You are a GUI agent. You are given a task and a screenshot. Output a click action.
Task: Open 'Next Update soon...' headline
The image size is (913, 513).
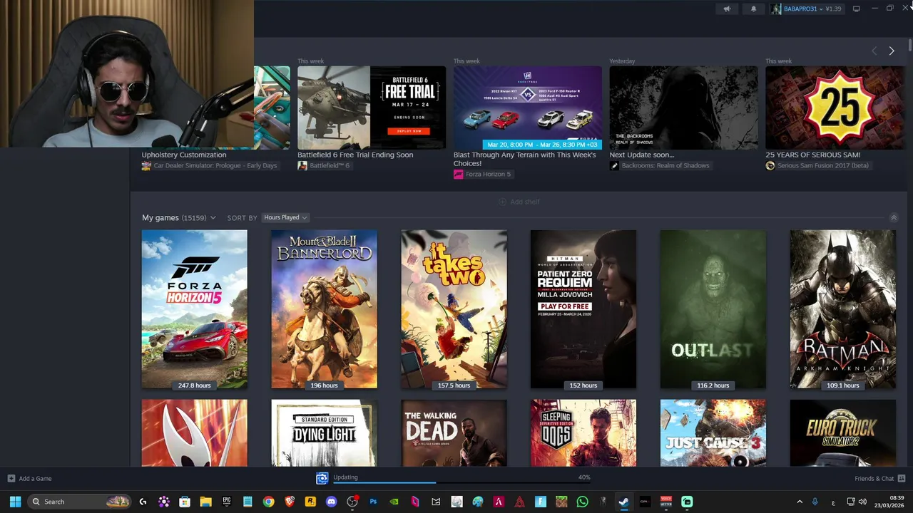(x=642, y=155)
